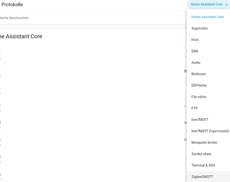Viewport: 230px width, 182px height.
Task: Select Home Assistant Core in the menu list
Action: [207, 17]
